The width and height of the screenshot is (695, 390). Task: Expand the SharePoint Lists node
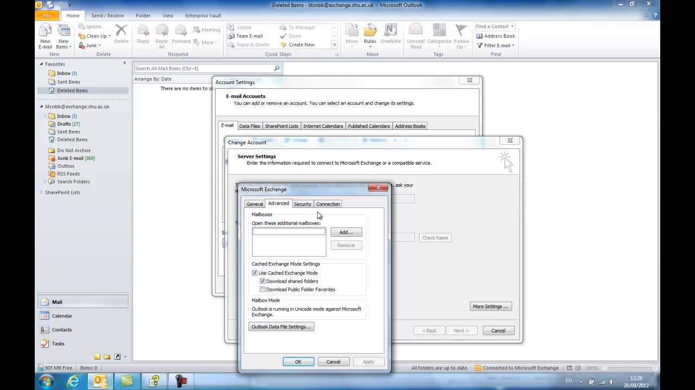click(x=41, y=192)
